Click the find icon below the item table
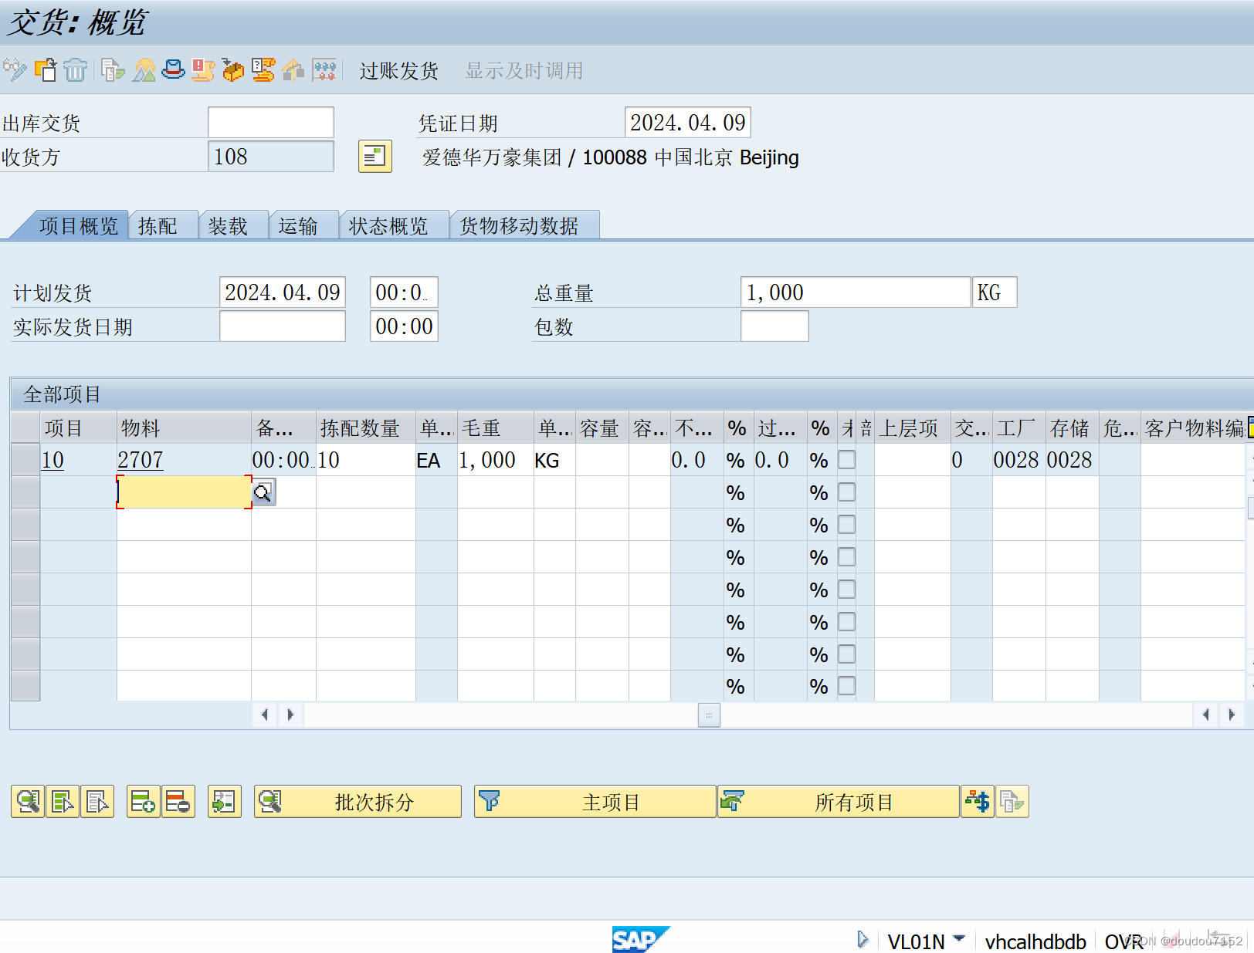 pos(27,801)
